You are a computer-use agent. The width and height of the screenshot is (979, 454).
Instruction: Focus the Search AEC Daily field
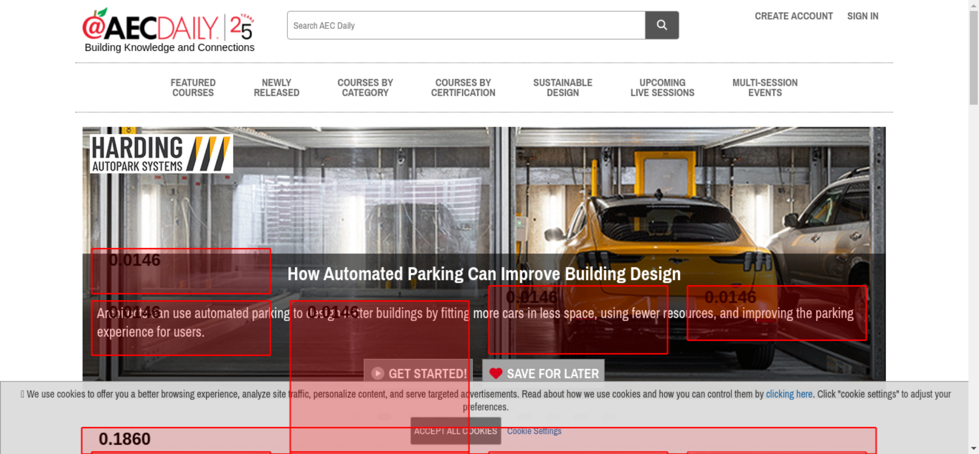point(466,25)
